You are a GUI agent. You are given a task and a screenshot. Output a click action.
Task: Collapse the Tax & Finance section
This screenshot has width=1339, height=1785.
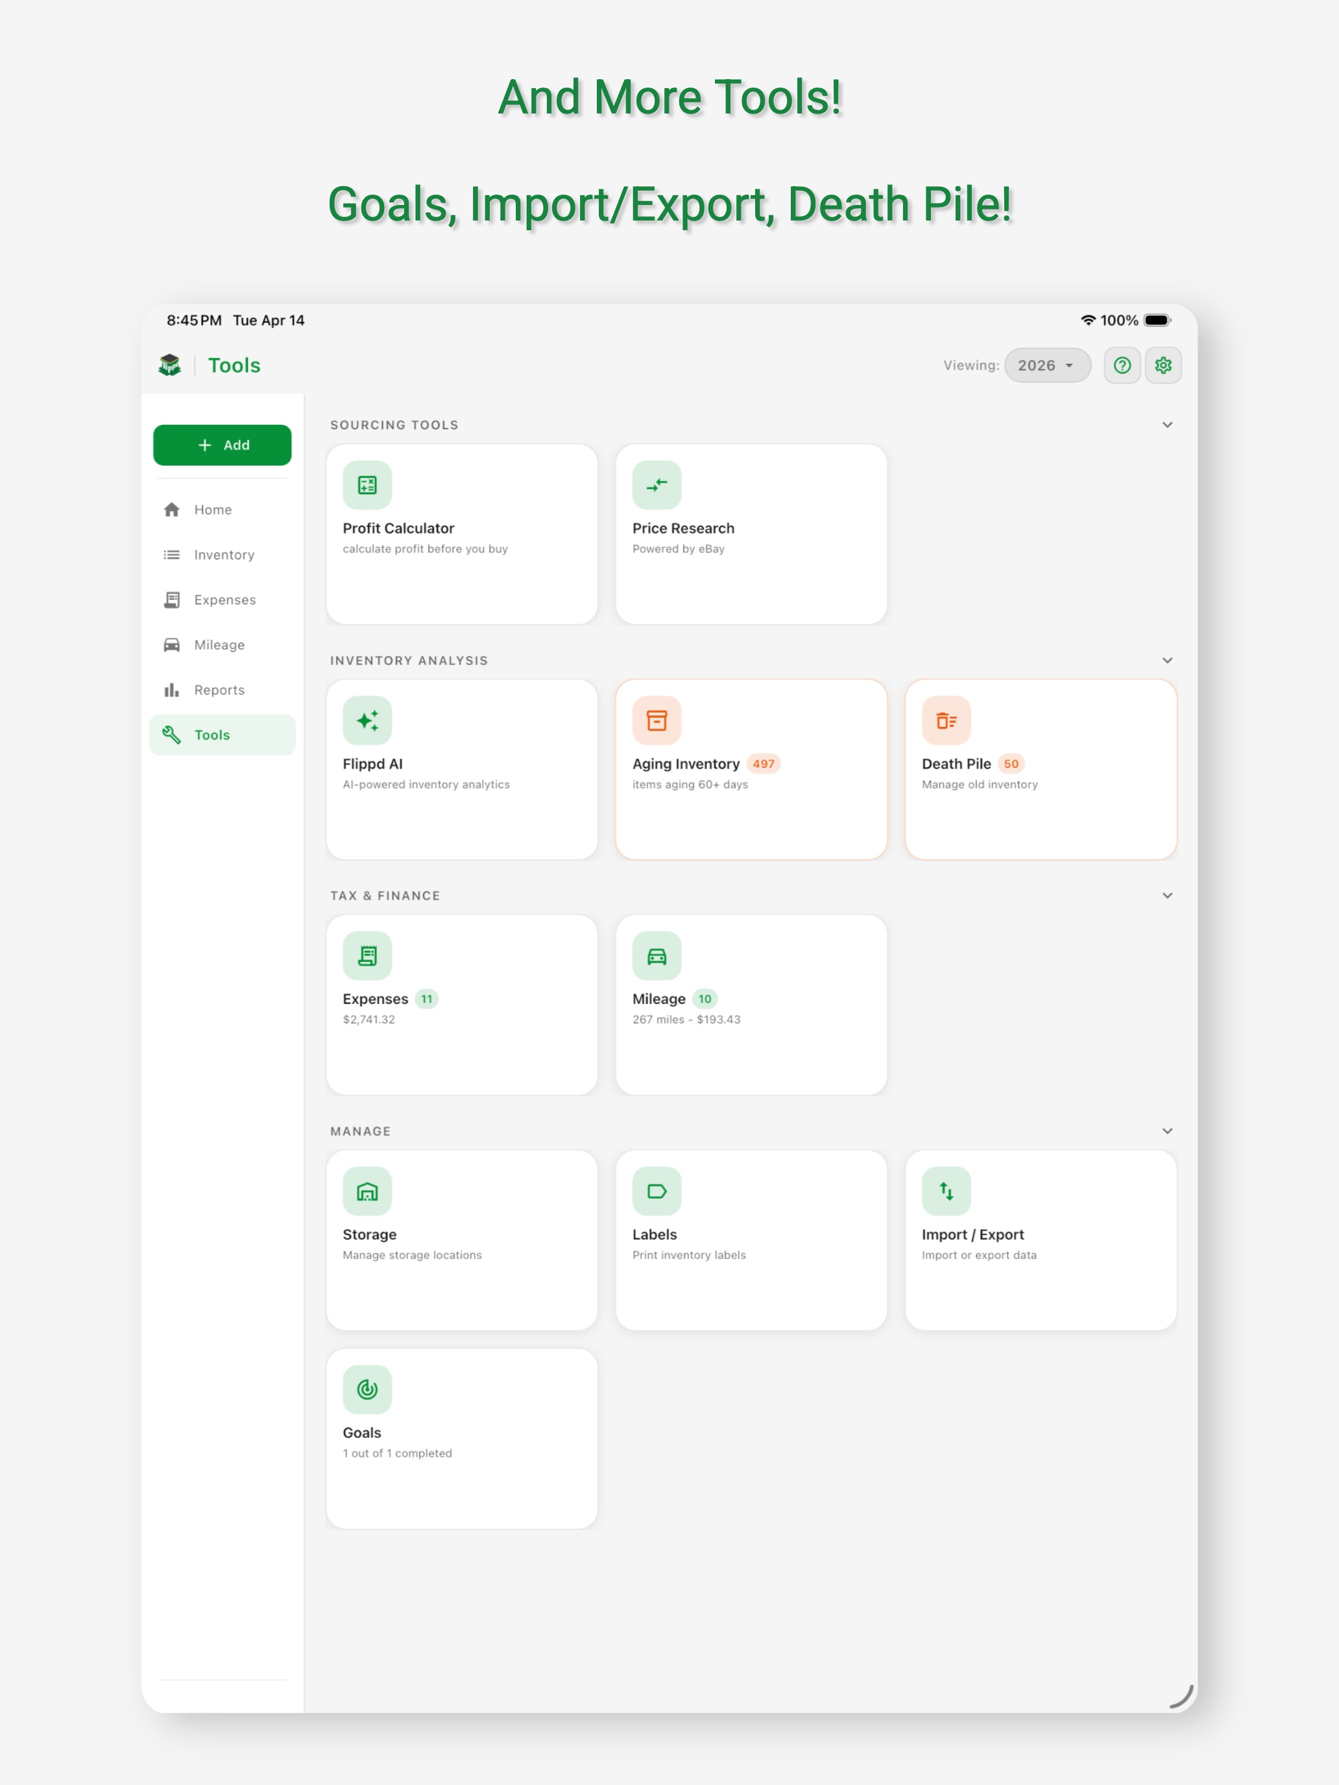(1167, 896)
